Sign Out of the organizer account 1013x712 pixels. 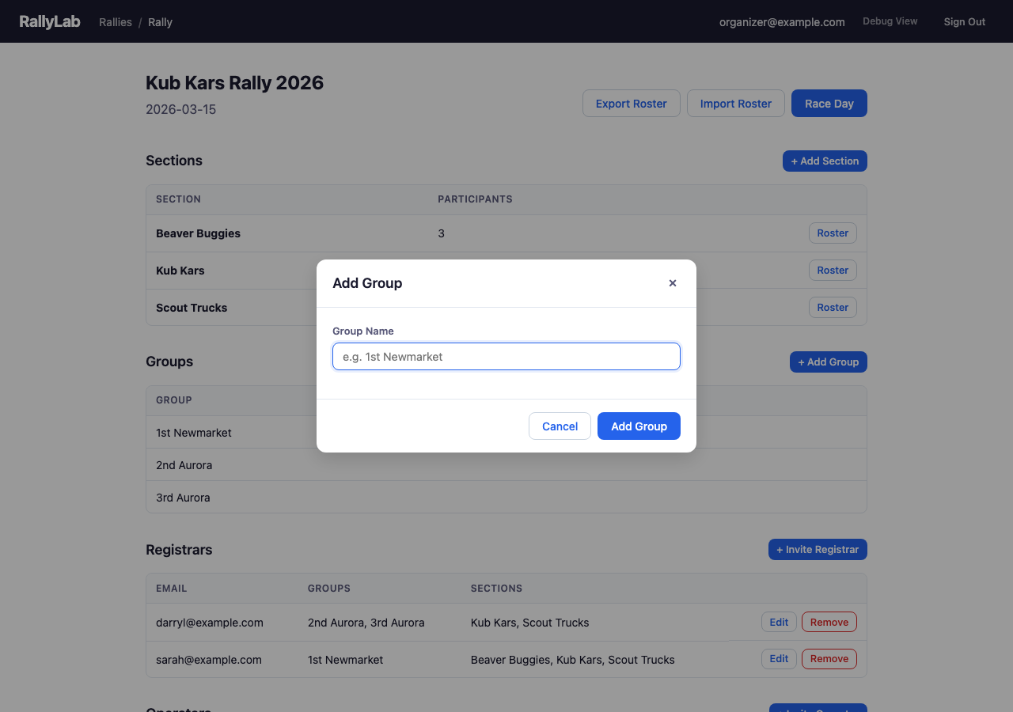pyautogui.click(x=964, y=21)
